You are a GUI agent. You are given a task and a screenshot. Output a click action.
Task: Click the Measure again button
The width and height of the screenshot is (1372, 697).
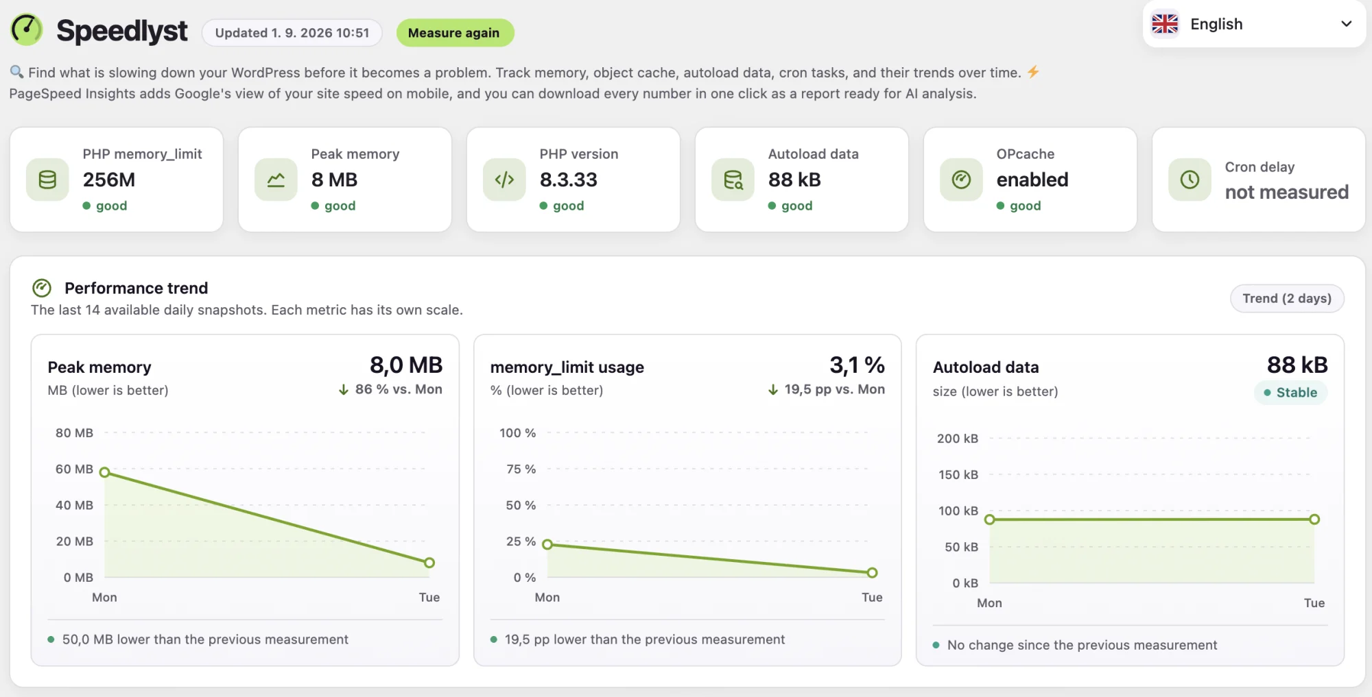pyautogui.click(x=455, y=33)
